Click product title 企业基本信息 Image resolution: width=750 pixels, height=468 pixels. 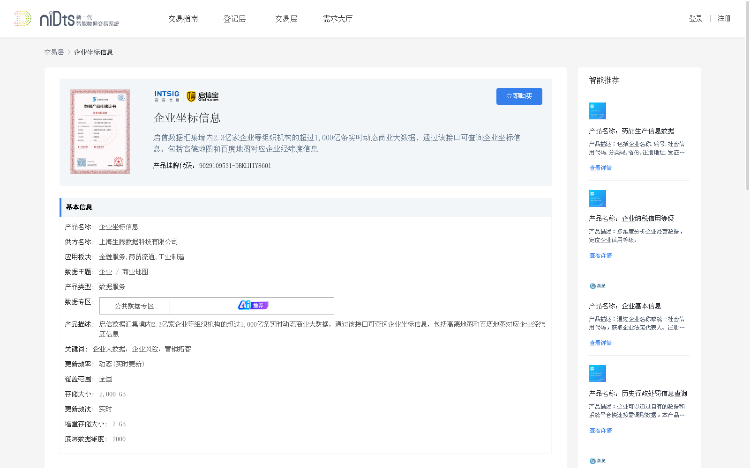pos(641,306)
